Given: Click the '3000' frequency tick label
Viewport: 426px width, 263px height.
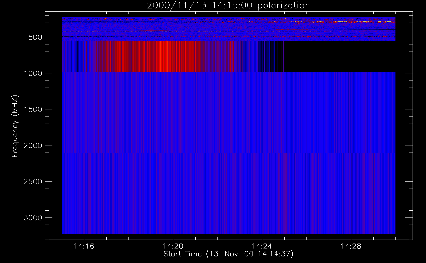Looking at the screenshot, I should coord(33,218).
